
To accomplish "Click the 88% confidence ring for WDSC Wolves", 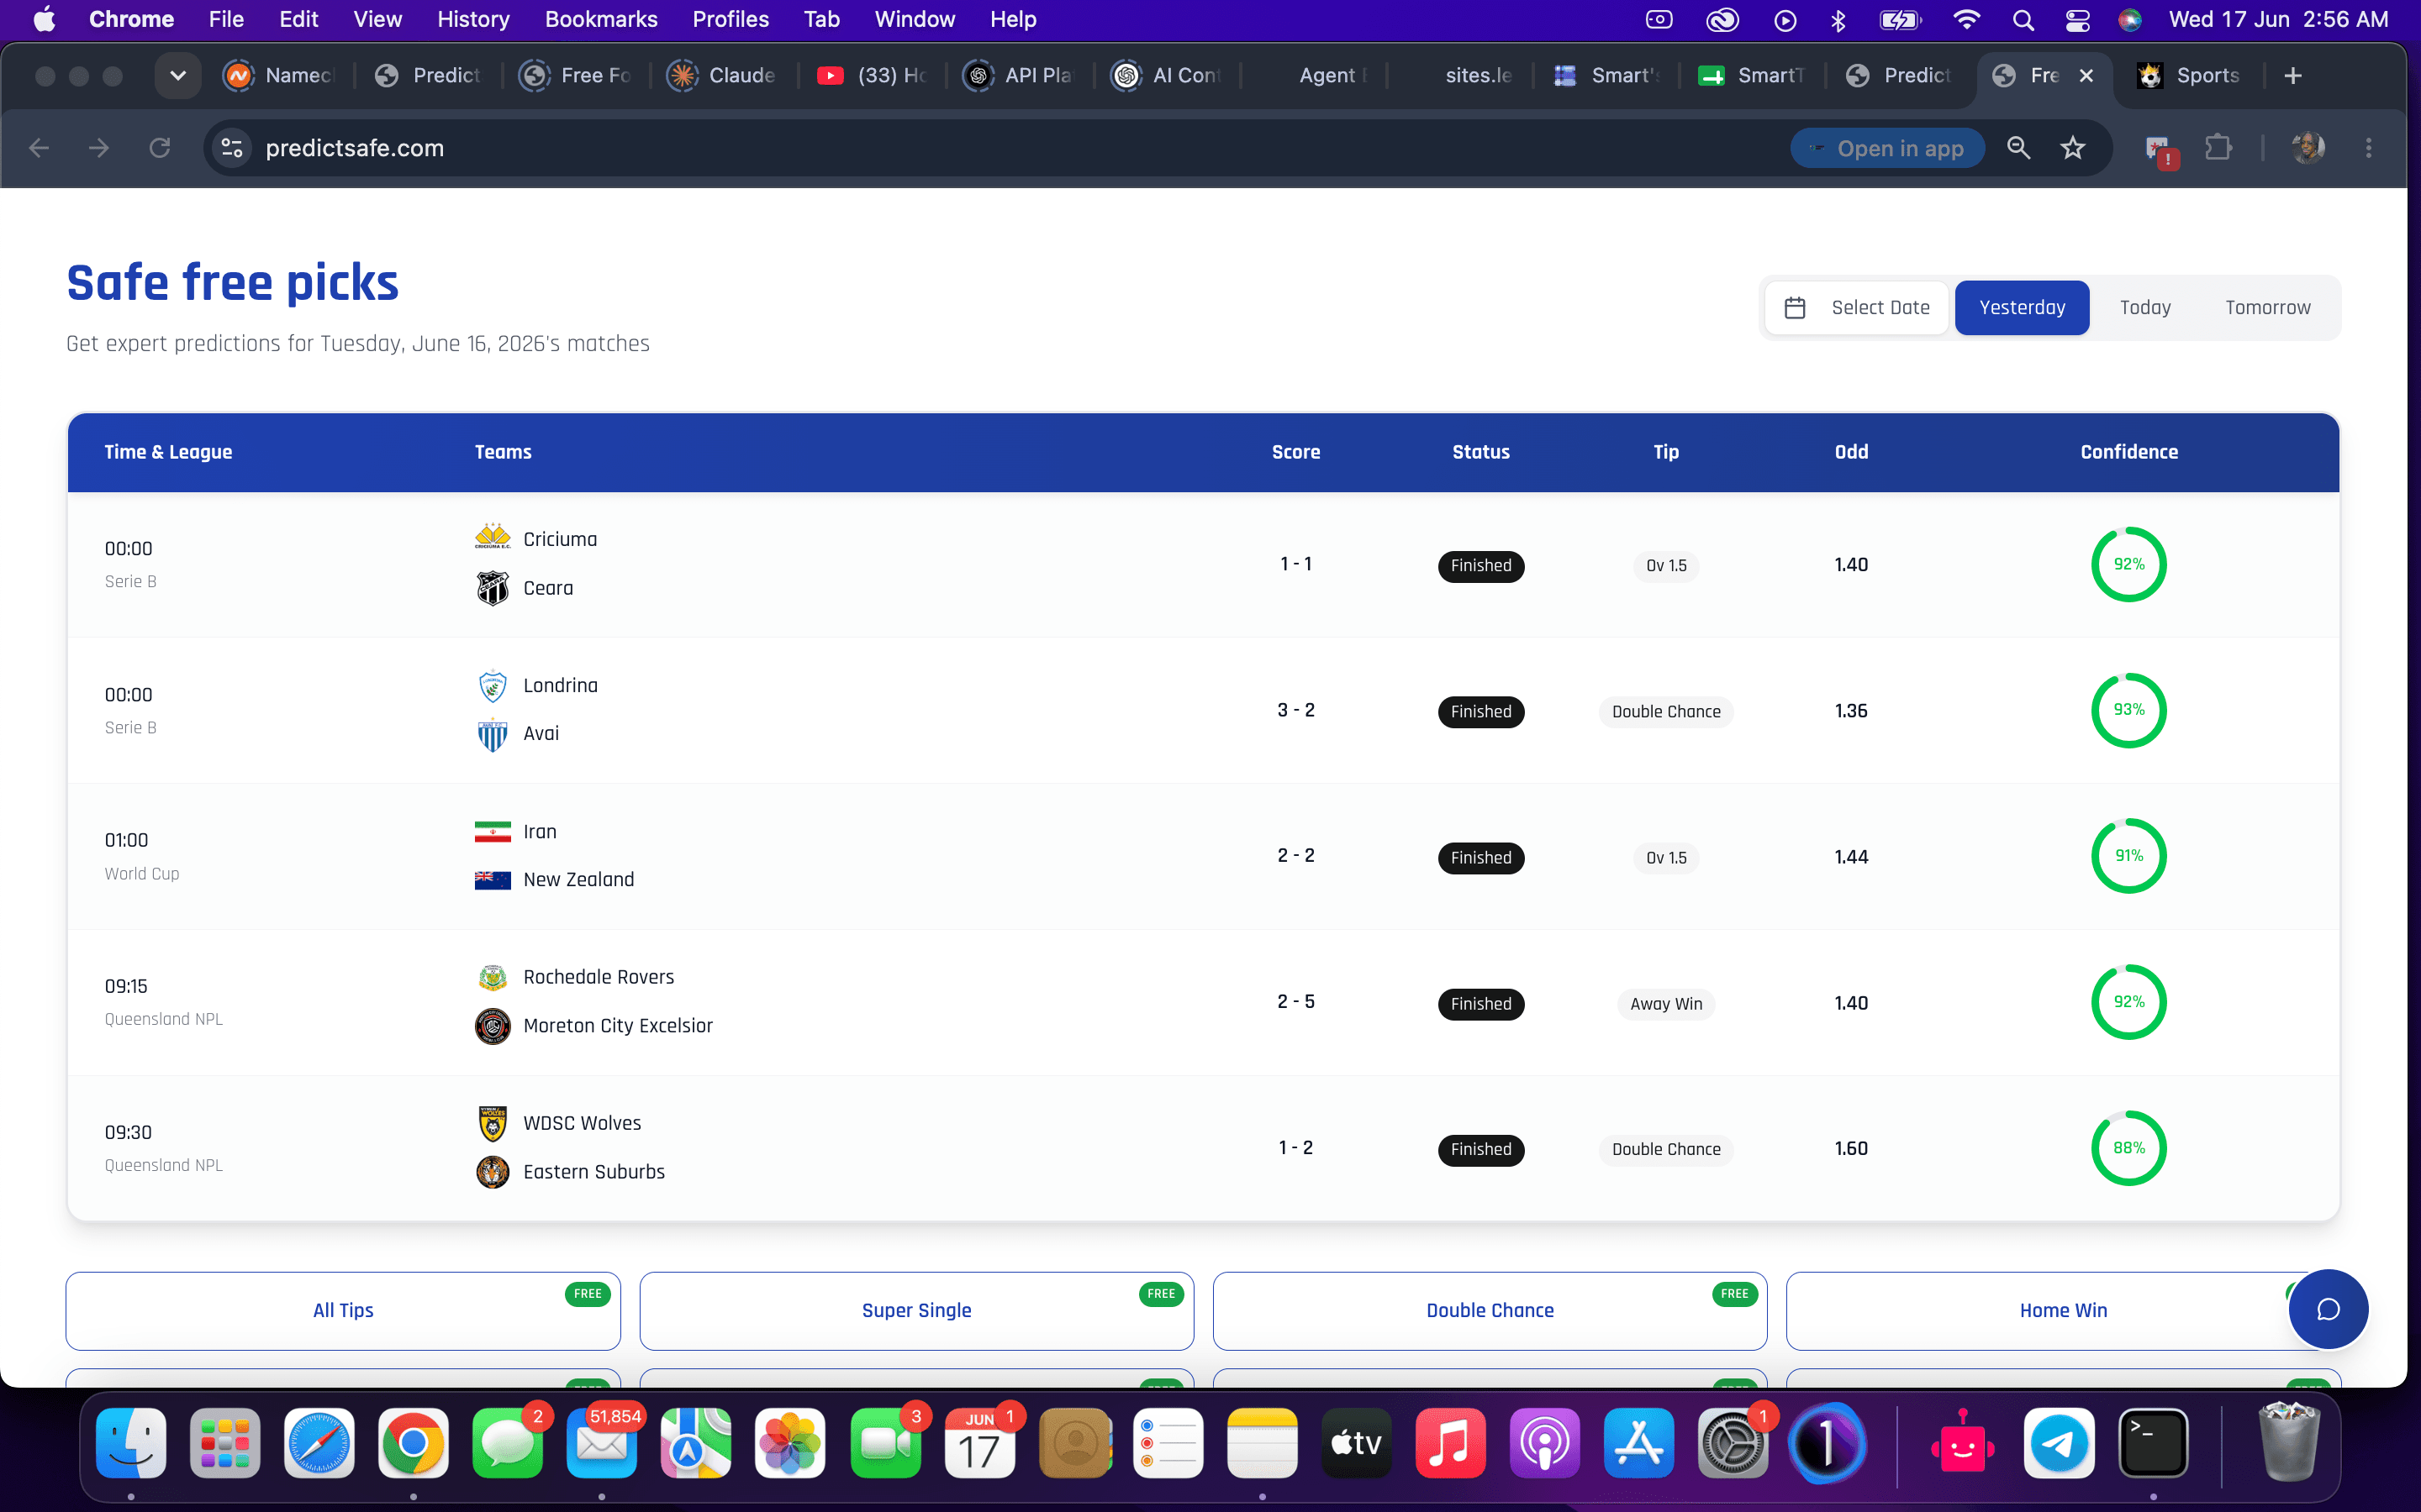I will [2128, 1148].
